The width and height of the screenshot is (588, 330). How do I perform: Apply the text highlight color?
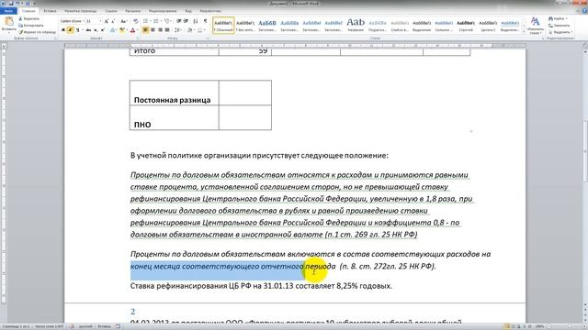(122, 30)
